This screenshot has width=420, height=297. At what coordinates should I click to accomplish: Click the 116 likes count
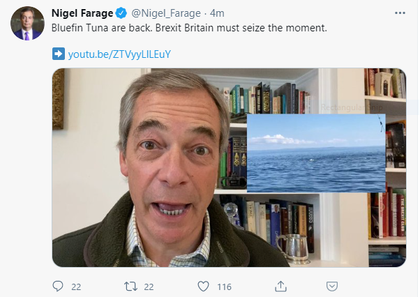point(224,286)
